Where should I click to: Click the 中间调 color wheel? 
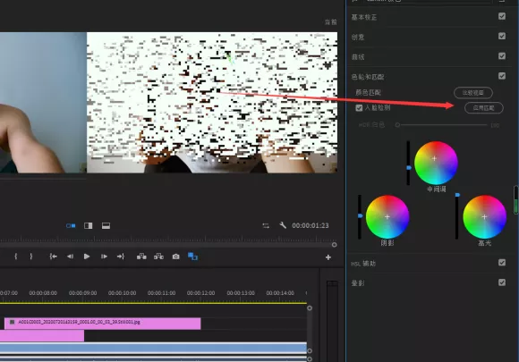436,163
